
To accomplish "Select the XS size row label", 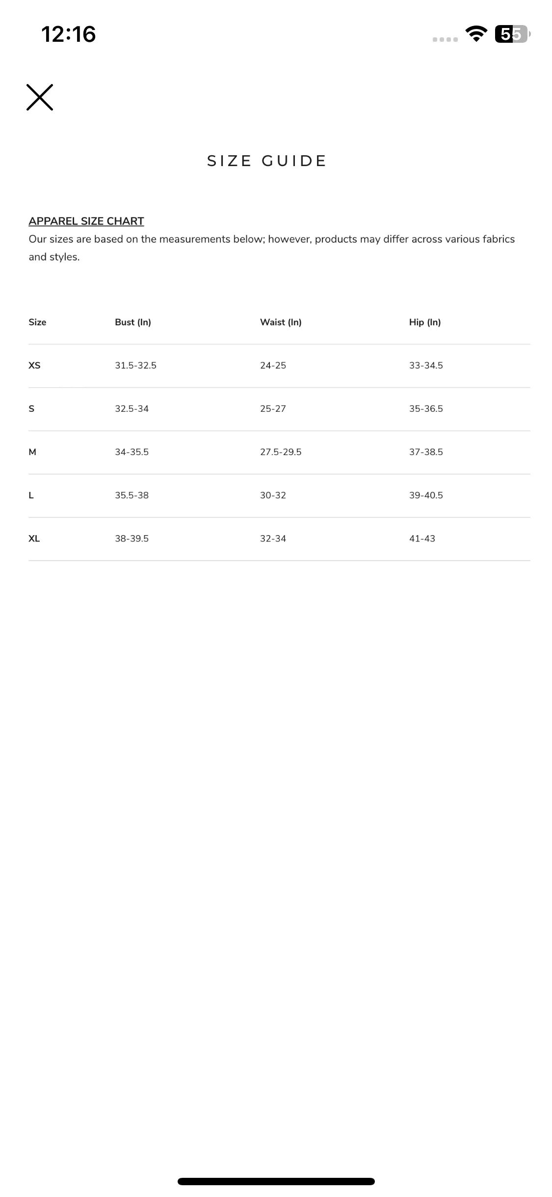I will tap(34, 366).
